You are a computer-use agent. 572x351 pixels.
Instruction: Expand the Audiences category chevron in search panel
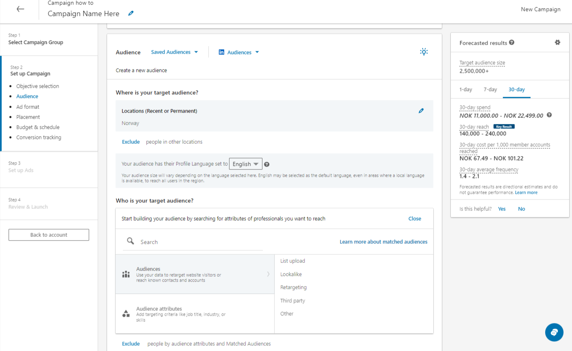click(268, 274)
